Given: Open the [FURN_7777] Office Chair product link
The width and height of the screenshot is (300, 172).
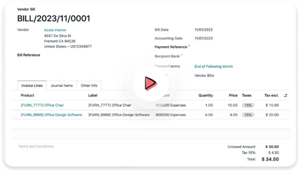Looking at the screenshot, I should point(42,105).
